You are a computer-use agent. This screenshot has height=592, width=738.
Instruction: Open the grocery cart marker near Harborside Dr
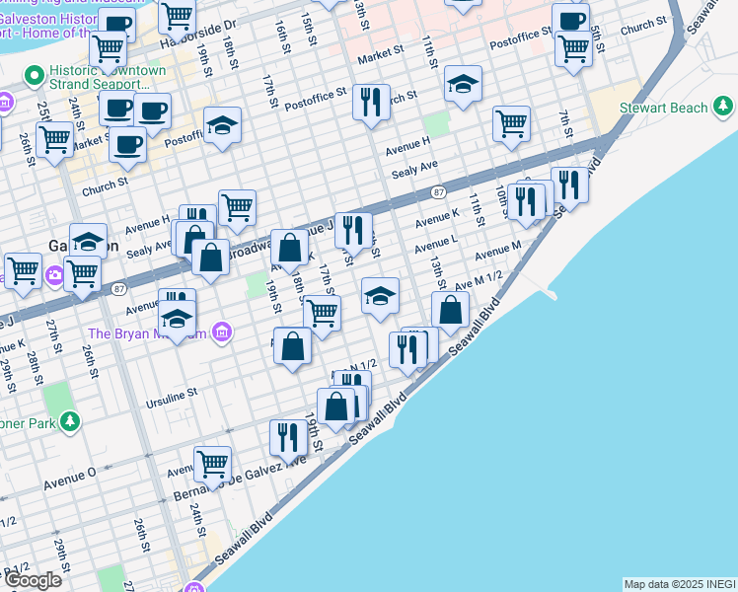[177, 15]
